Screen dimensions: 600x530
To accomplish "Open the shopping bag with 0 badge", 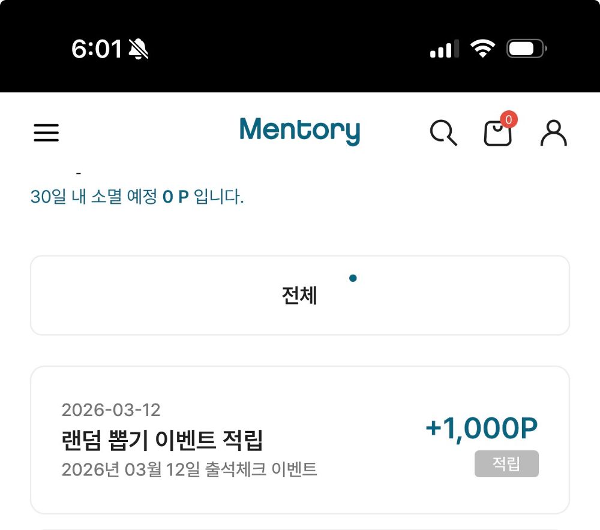I will (x=498, y=135).
